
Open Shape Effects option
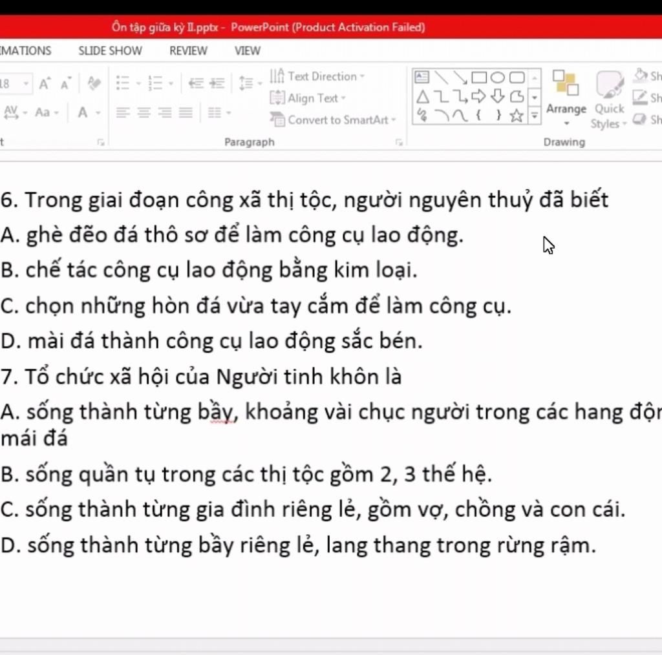coord(646,120)
